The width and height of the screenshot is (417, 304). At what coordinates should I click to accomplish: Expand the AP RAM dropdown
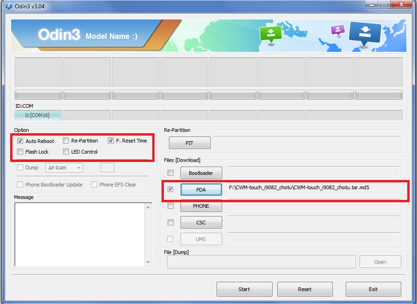[x=64, y=168]
